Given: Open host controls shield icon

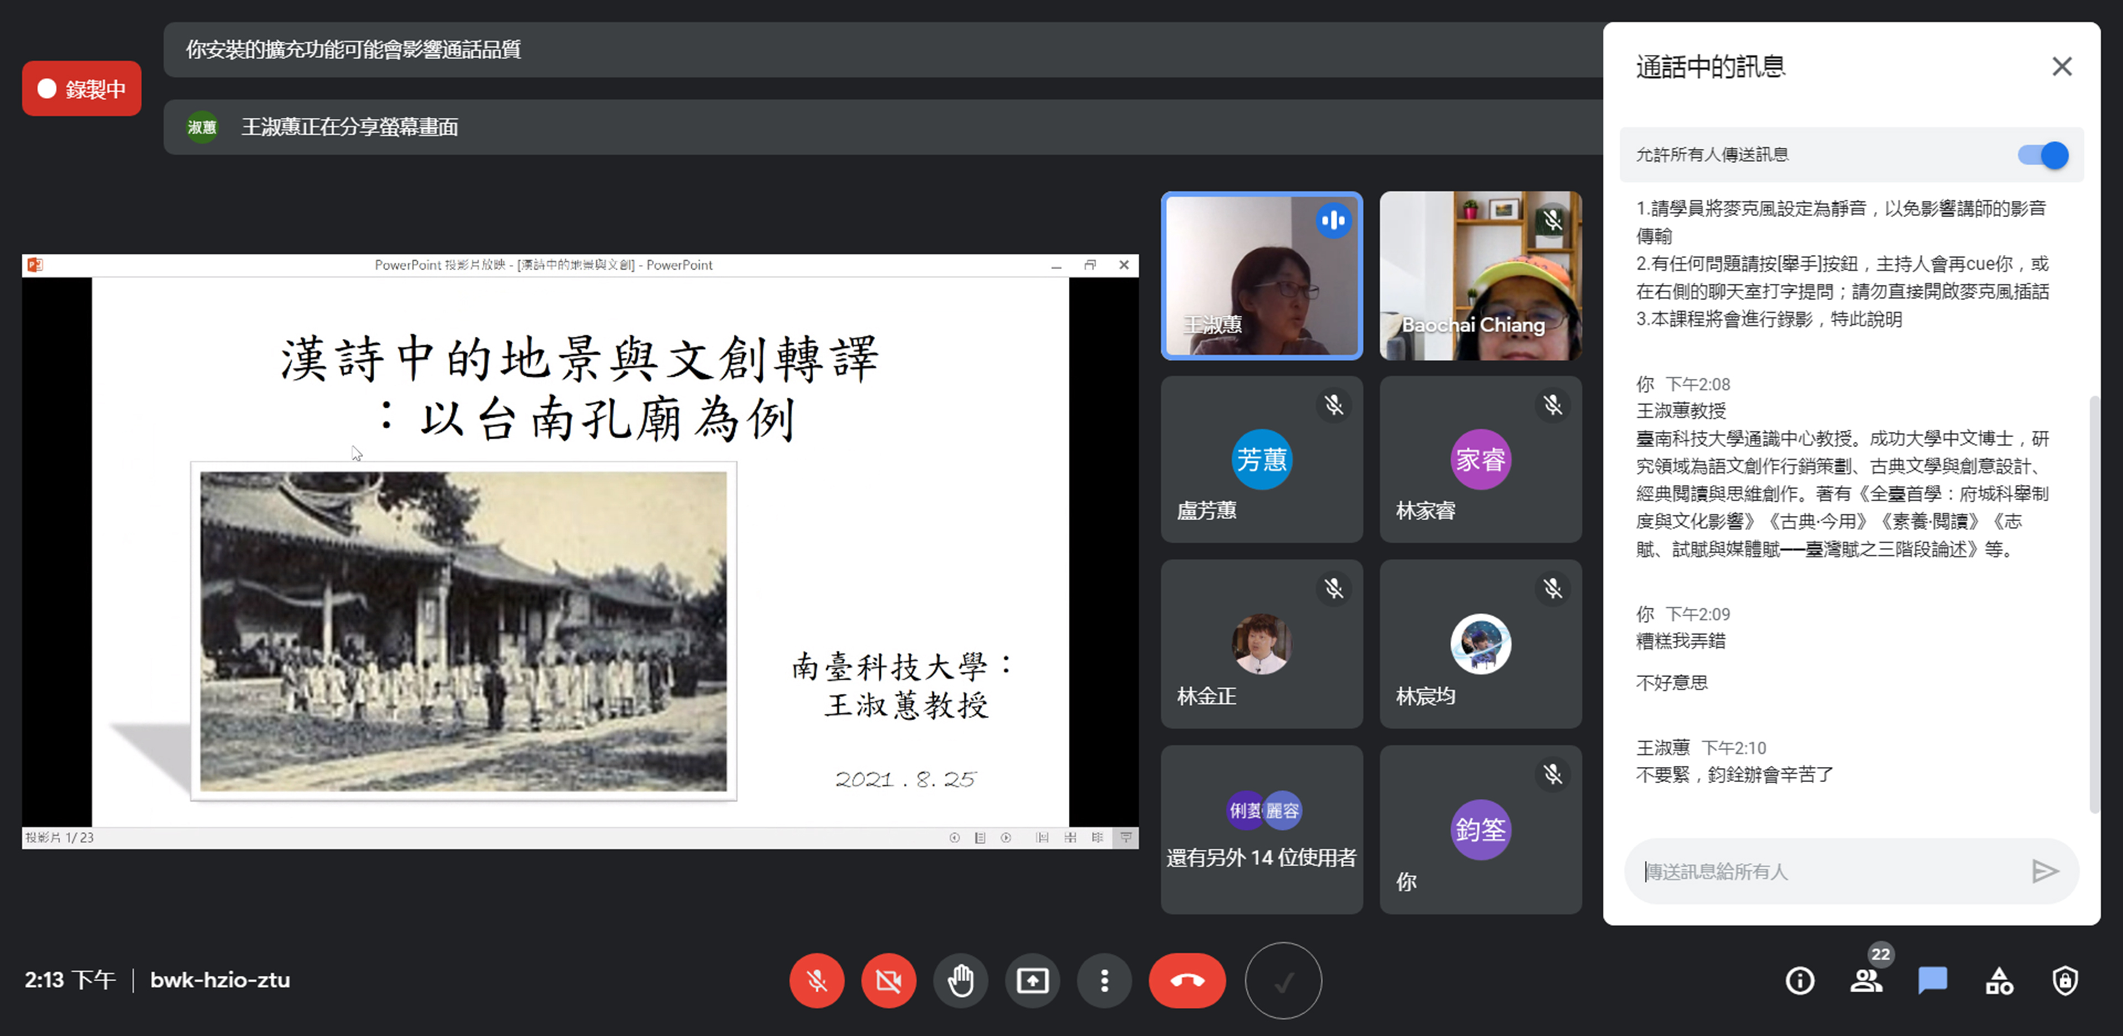Looking at the screenshot, I should pyautogui.click(x=2064, y=981).
